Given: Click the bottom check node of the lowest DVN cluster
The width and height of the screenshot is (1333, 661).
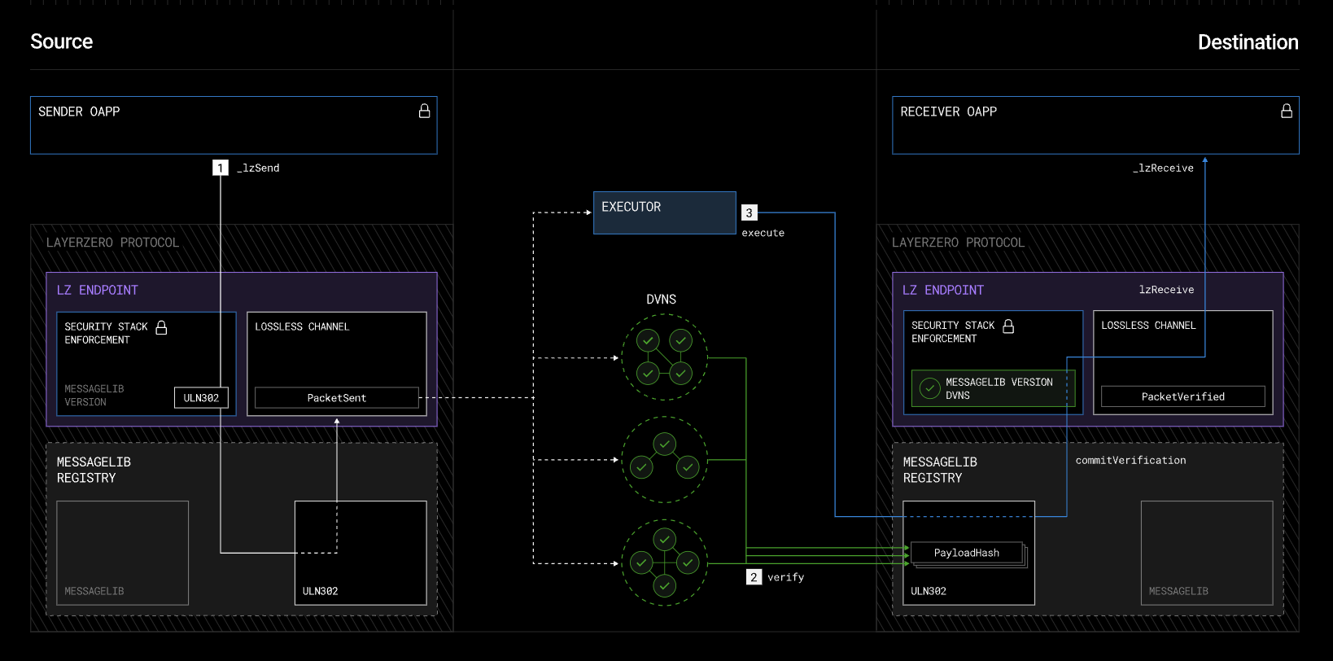Looking at the screenshot, I should pyautogui.click(x=665, y=586).
